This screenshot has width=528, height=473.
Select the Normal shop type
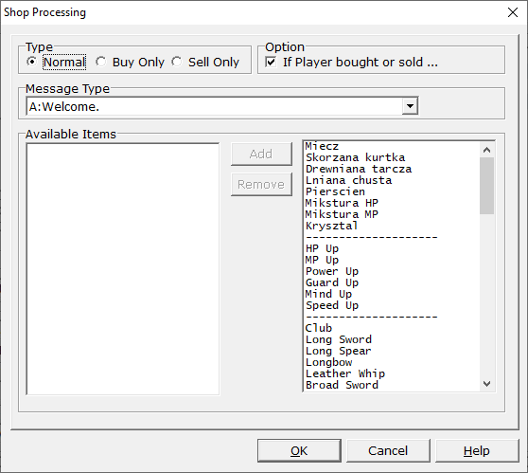point(56,62)
